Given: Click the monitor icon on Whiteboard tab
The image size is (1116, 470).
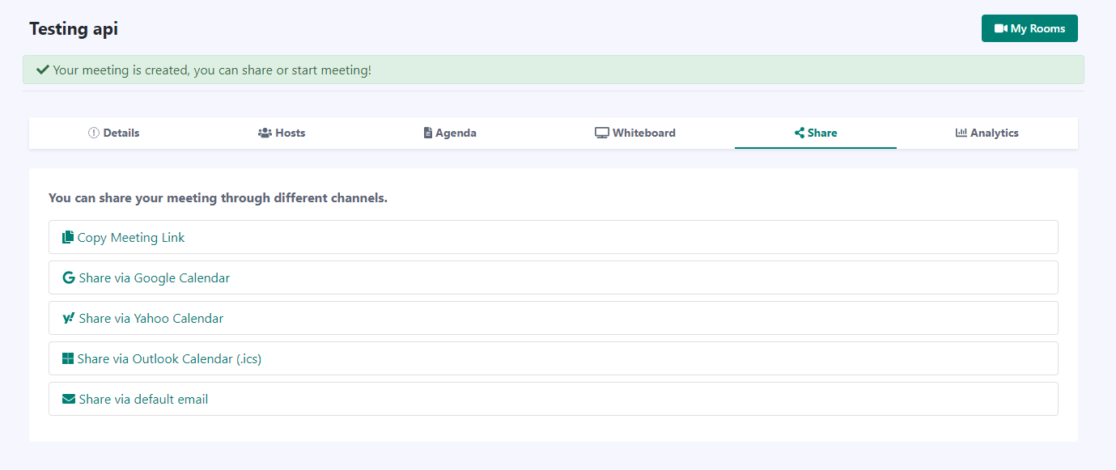Looking at the screenshot, I should (601, 133).
